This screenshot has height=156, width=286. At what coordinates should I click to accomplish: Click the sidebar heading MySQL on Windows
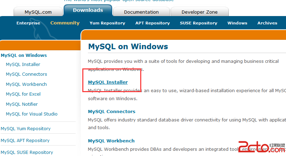coord(24,55)
